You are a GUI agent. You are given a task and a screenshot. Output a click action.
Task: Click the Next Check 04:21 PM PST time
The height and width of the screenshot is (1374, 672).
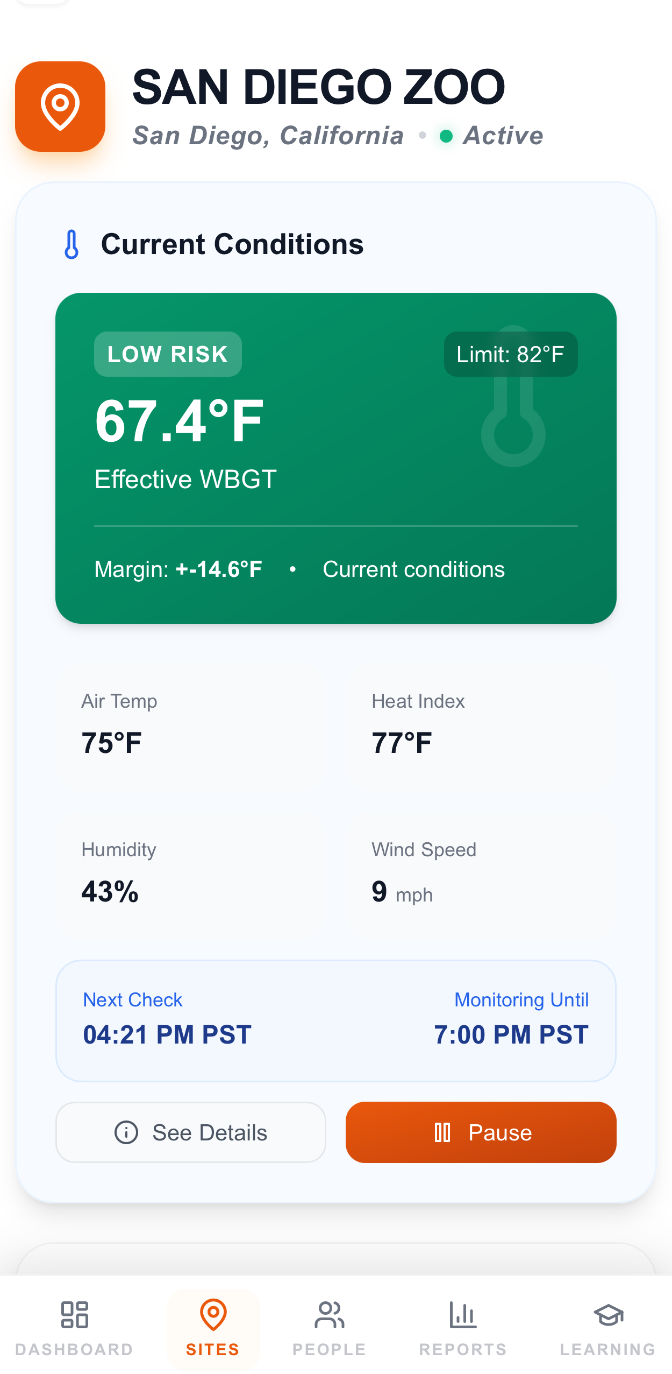[167, 1034]
